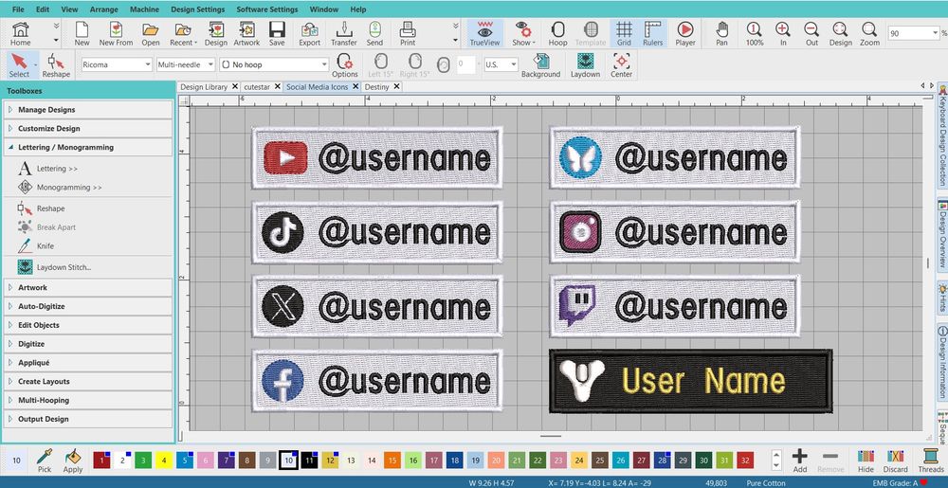
Task: Open Laydown Stitch in toolbox
Action: (x=54, y=267)
